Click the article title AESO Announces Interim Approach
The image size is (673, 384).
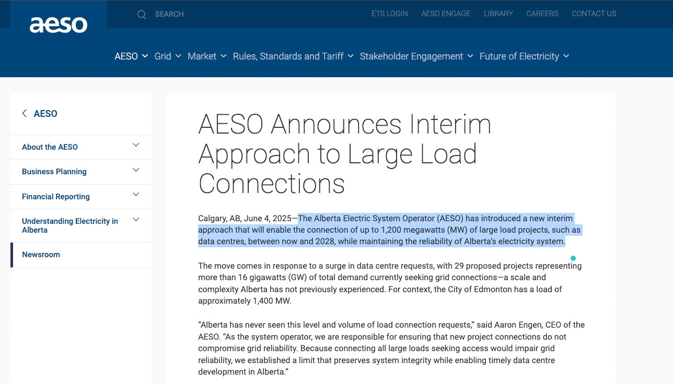point(345,154)
